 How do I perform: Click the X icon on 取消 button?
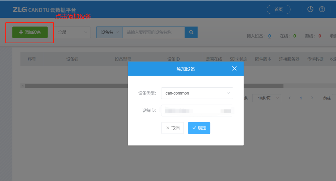coord(168,128)
